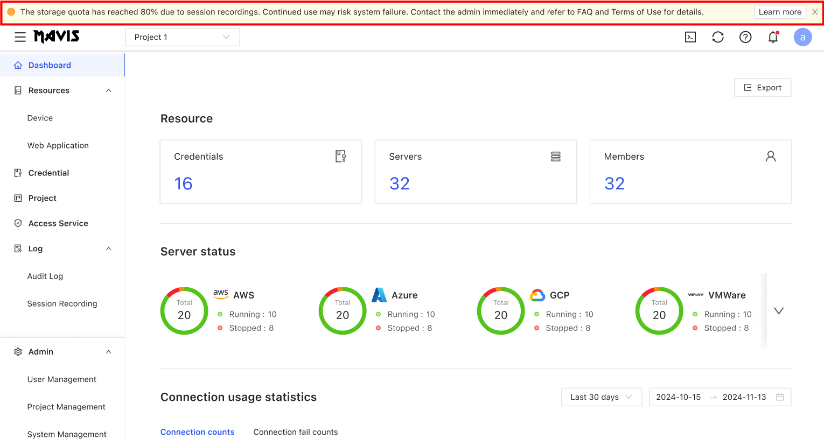Click the Export button
Image resolution: width=824 pixels, height=439 pixels.
tap(762, 88)
